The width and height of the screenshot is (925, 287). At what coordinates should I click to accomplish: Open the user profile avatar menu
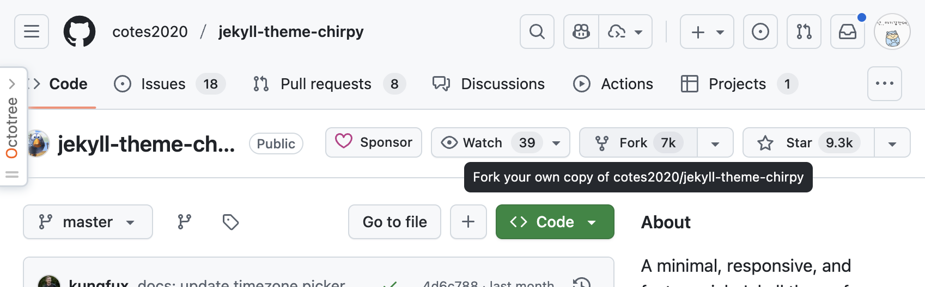[x=892, y=32]
